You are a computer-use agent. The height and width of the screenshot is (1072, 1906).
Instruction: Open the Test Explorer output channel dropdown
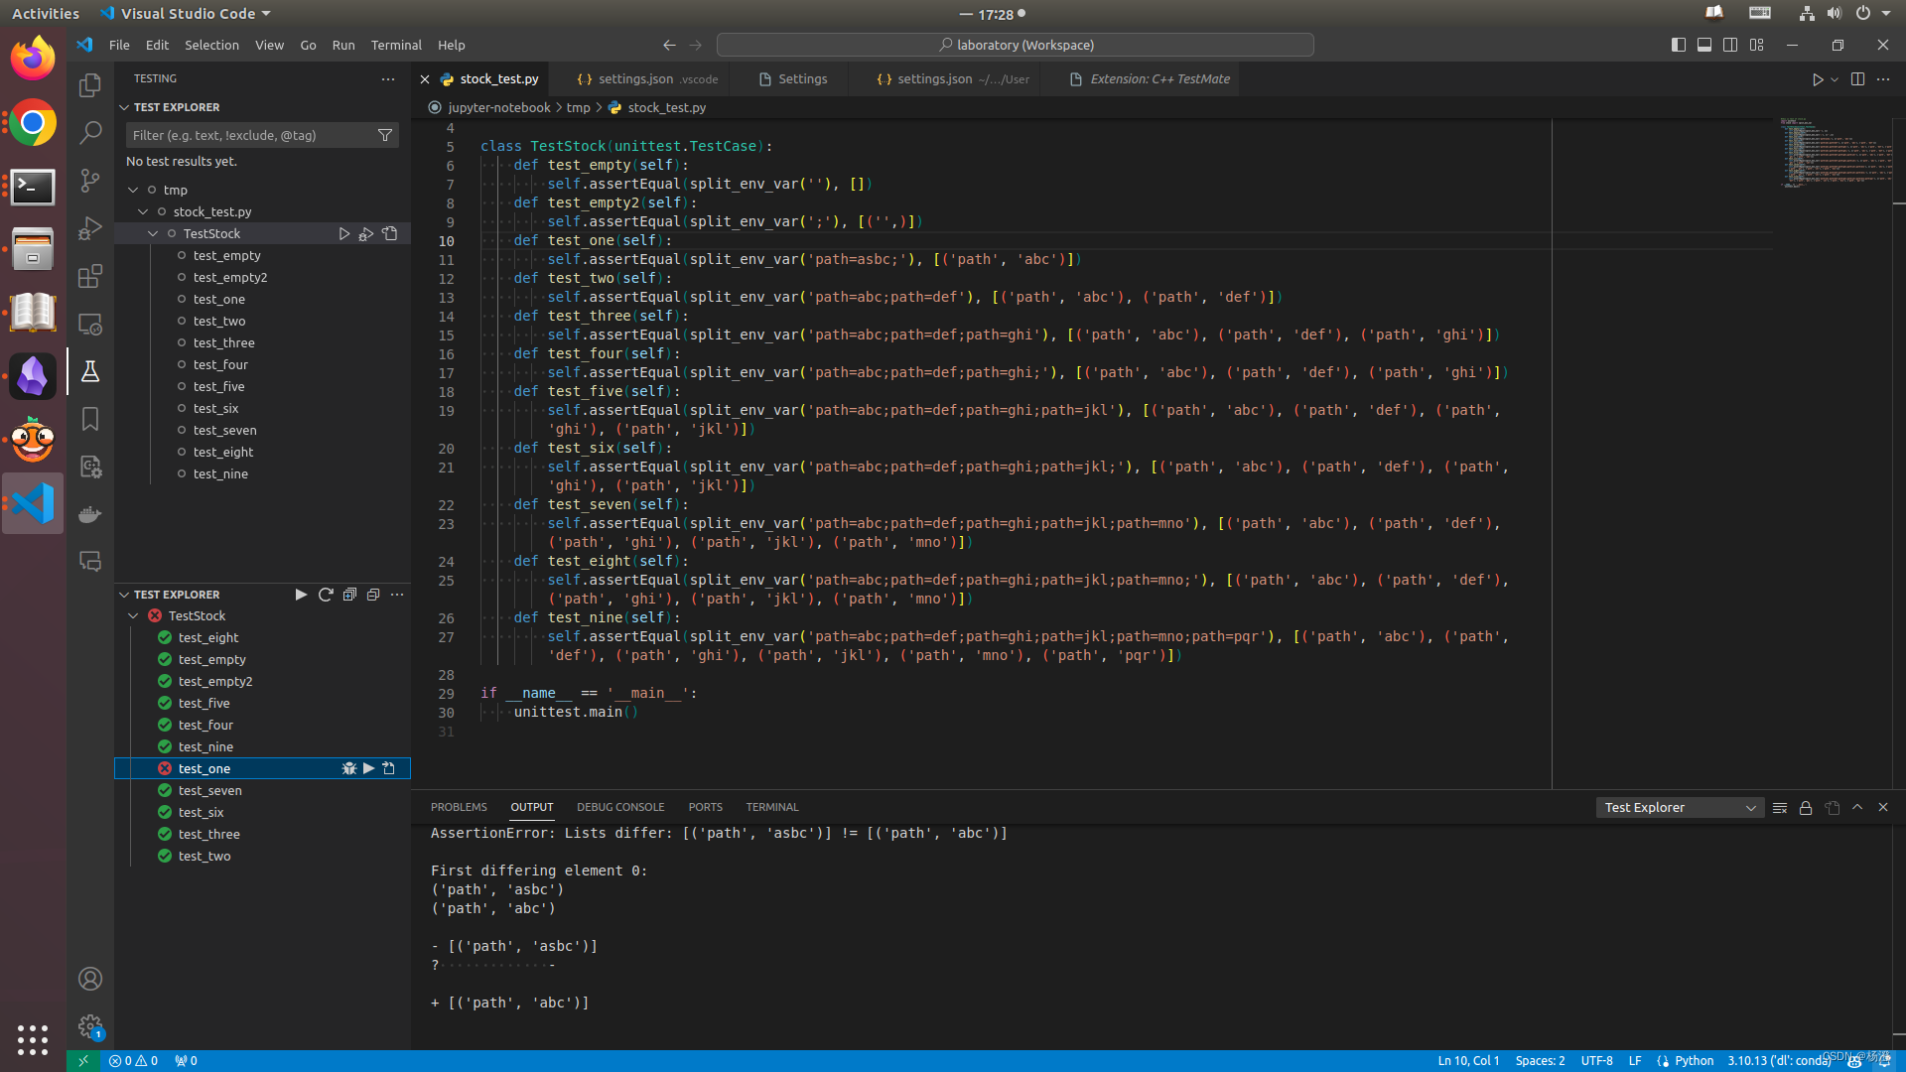1679,808
